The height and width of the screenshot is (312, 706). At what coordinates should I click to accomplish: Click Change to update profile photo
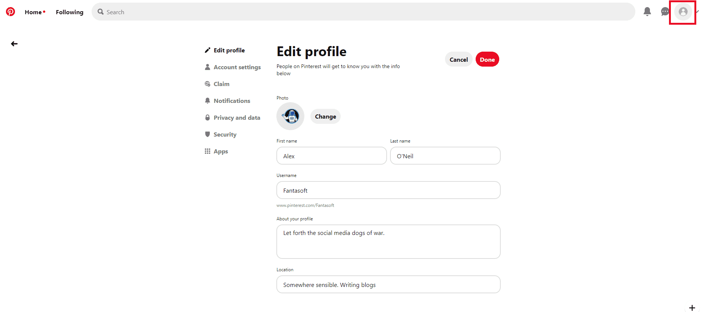pos(325,116)
